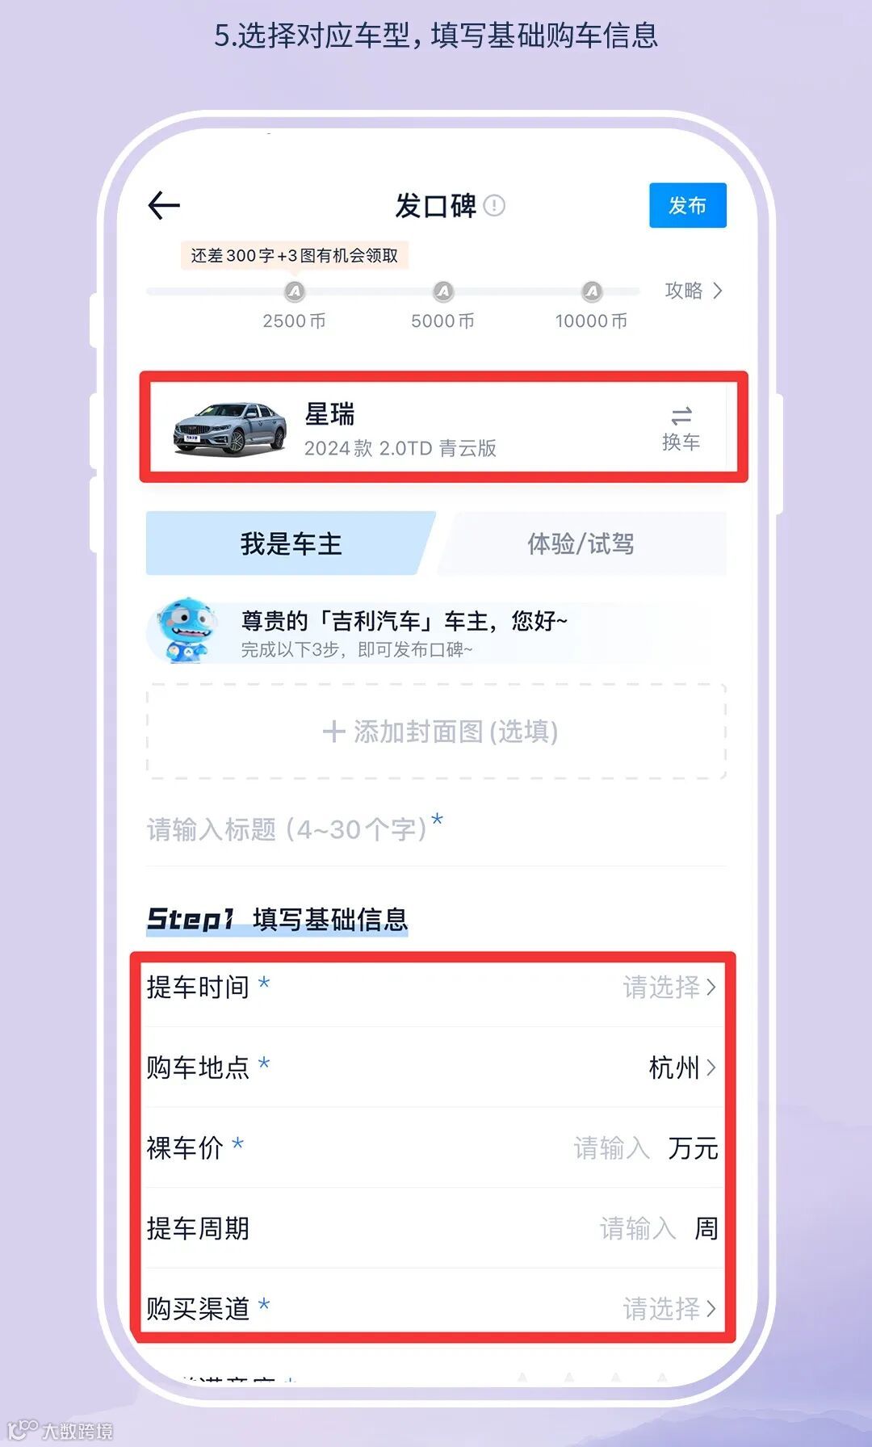Tap the plus icon for 添加封面图
The image size is (872, 1447).
tap(333, 732)
